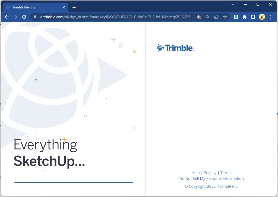The height and width of the screenshot is (197, 278).
Task: Reload the Trimble sign-in page
Action: pos(24,17)
